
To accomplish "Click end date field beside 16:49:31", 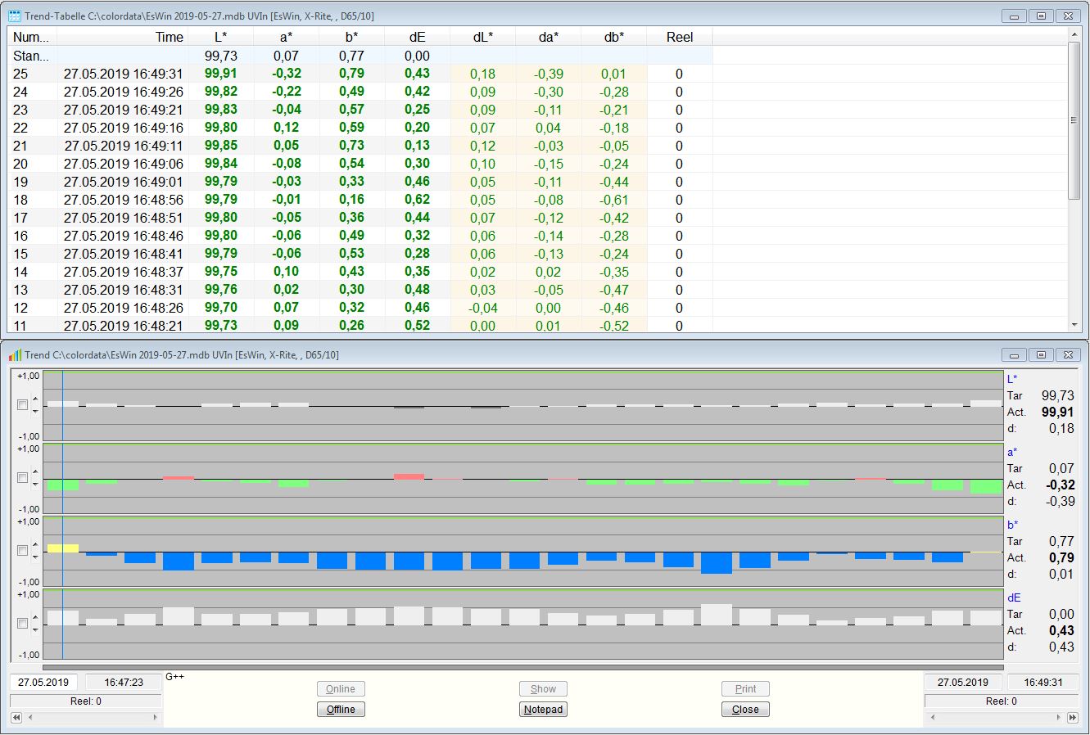I will (962, 682).
